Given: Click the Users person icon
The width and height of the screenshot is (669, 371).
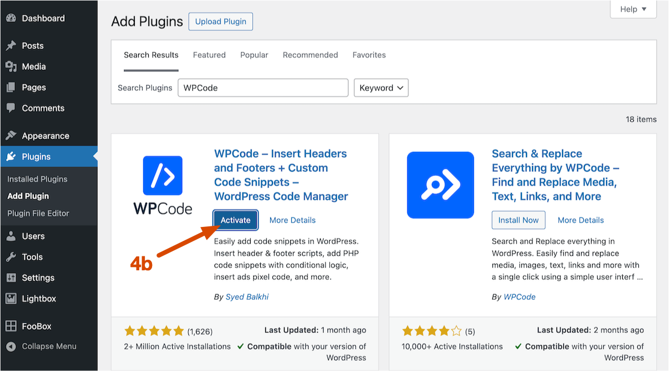Looking at the screenshot, I should click(x=11, y=236).
